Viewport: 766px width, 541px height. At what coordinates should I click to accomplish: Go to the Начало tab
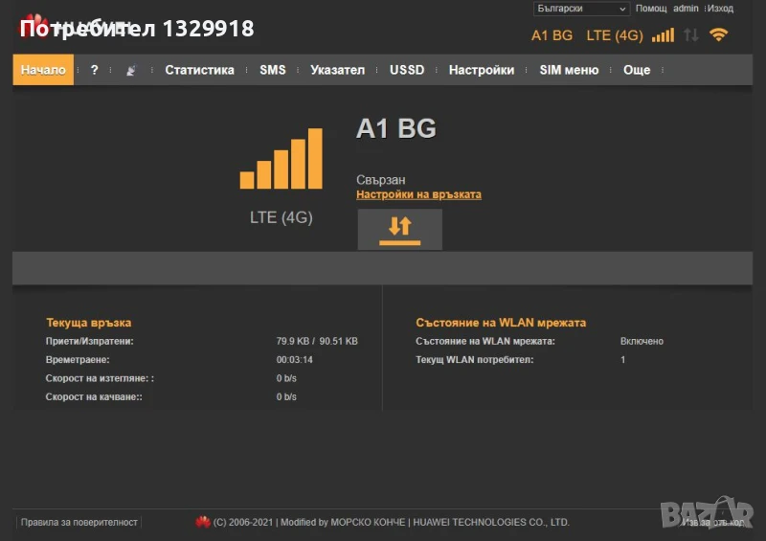(43, 70)
